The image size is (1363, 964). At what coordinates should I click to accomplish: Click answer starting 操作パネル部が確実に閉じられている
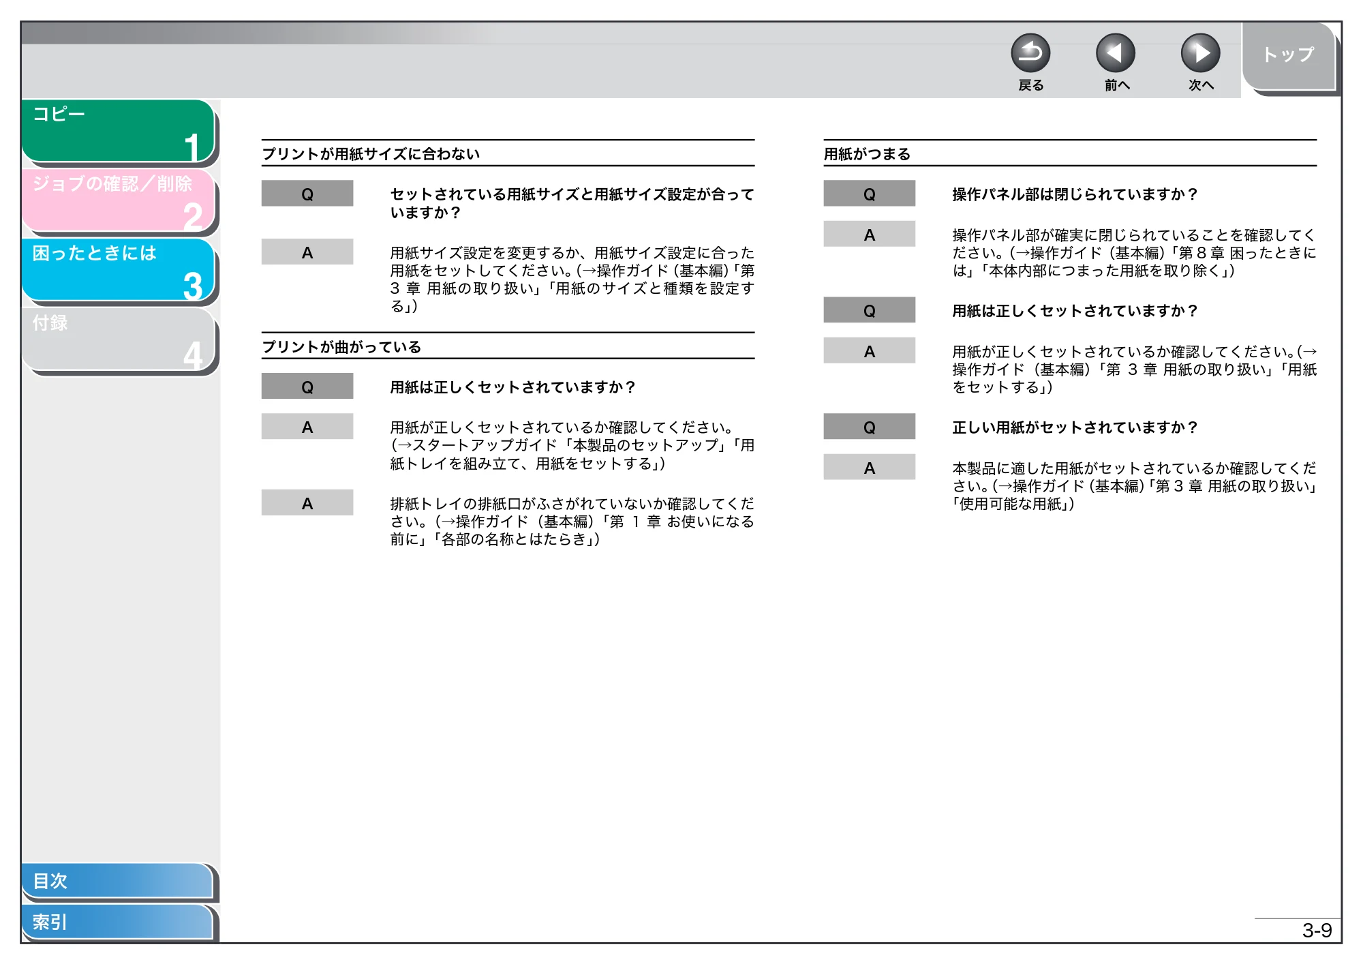(x=1134, y=253)
